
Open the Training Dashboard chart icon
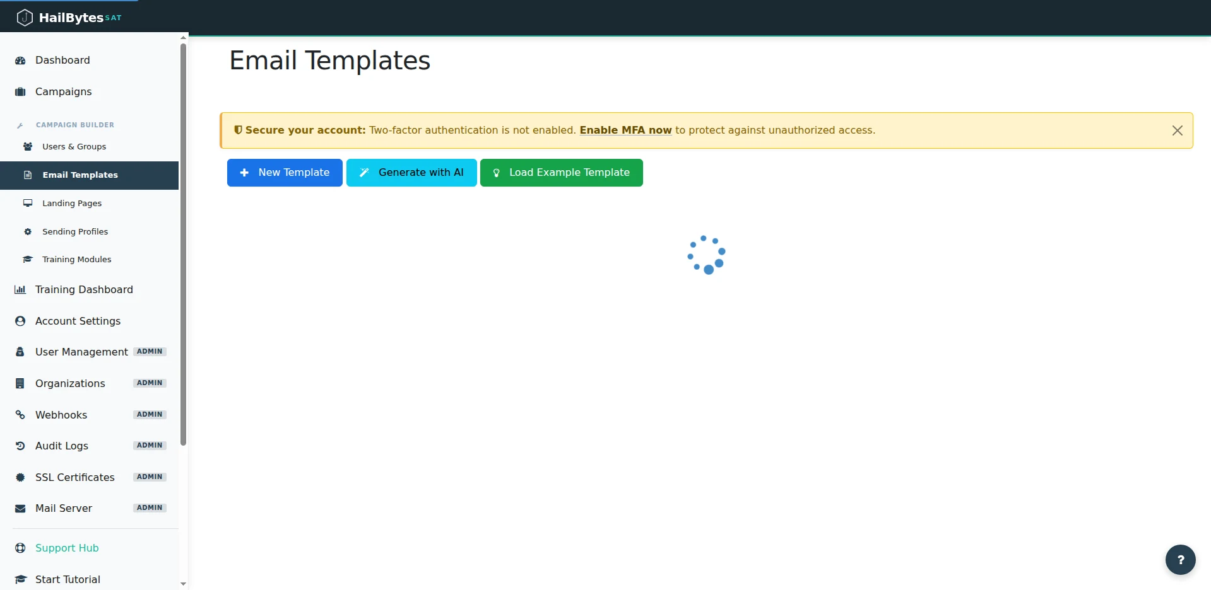pos(20,289)
